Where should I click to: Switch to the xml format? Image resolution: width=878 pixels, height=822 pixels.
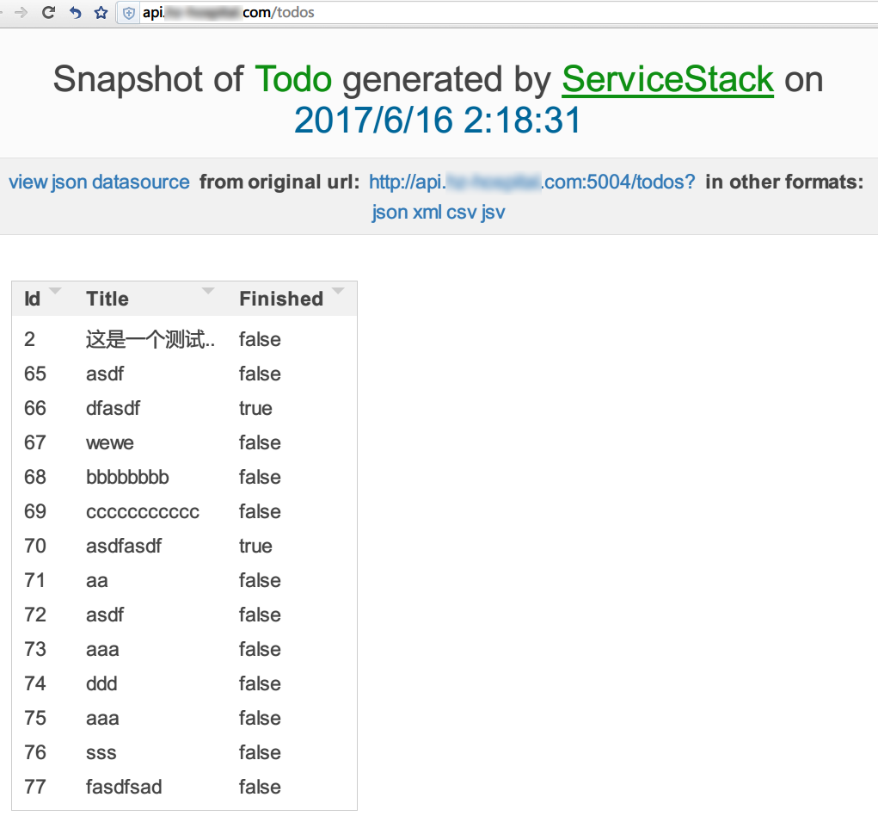coord(427,213)
